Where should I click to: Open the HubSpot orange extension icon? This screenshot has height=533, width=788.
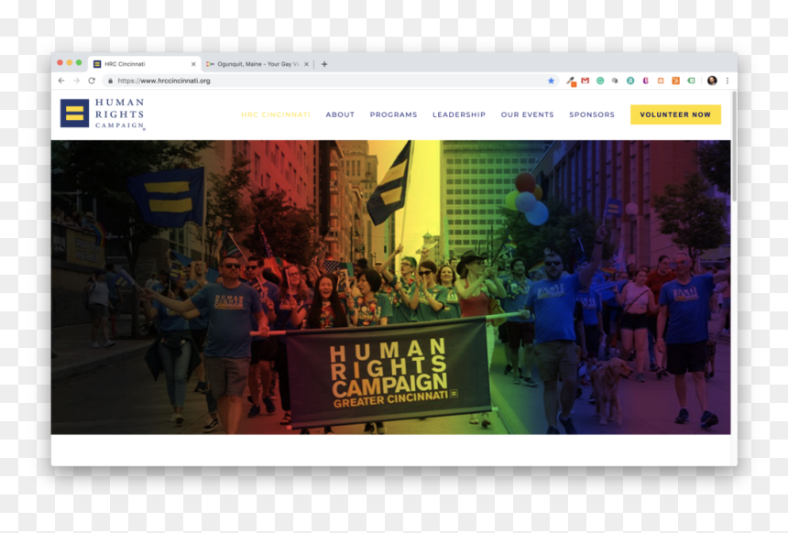click(675, 81)
